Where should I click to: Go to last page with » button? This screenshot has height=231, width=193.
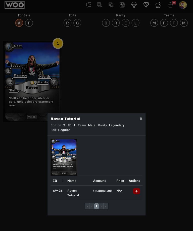pos(106,206)
